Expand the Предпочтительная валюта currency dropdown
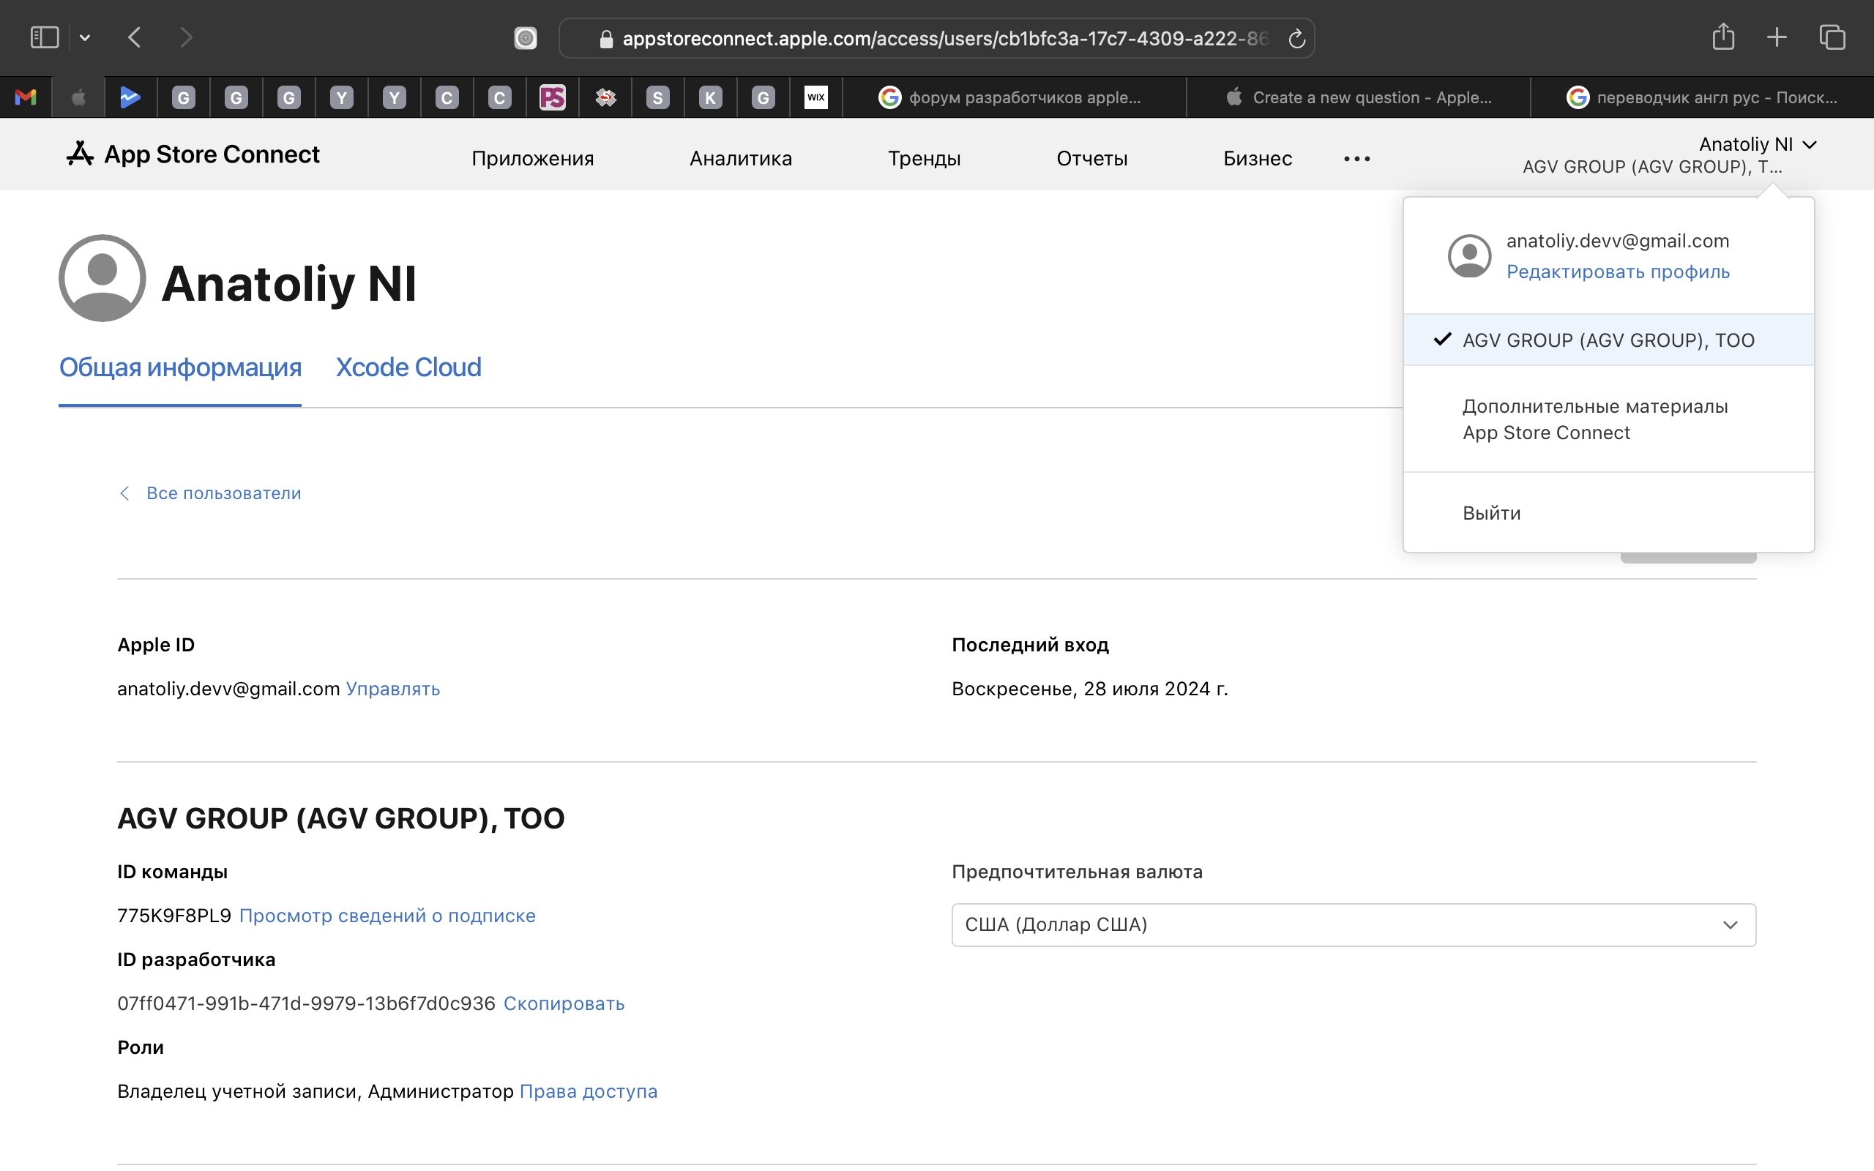 (x=1354, y=924)
